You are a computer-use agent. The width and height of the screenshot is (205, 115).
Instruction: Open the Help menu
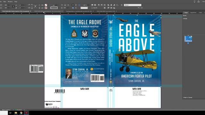pos(16,2)
